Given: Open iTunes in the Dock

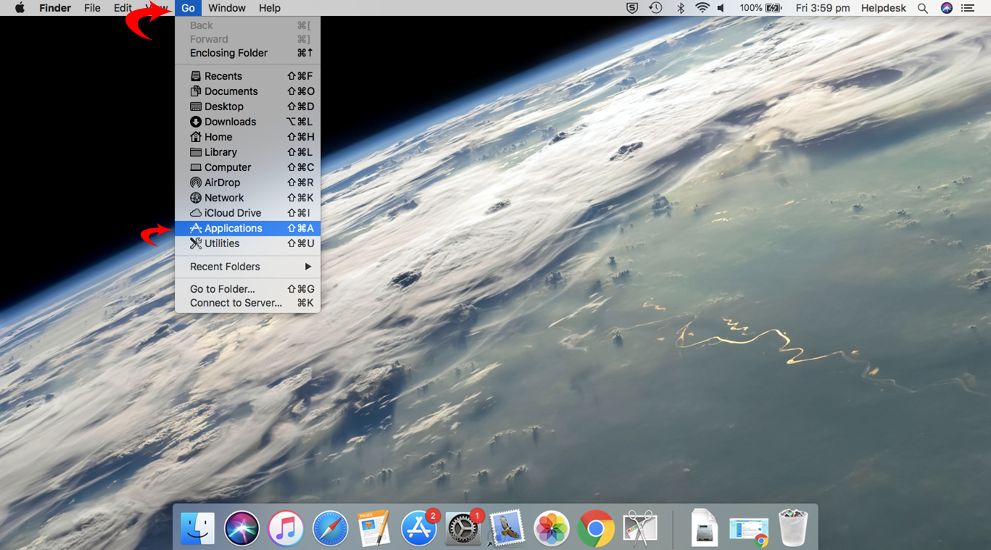Looking at the screenshot, I should click(286, 528).
